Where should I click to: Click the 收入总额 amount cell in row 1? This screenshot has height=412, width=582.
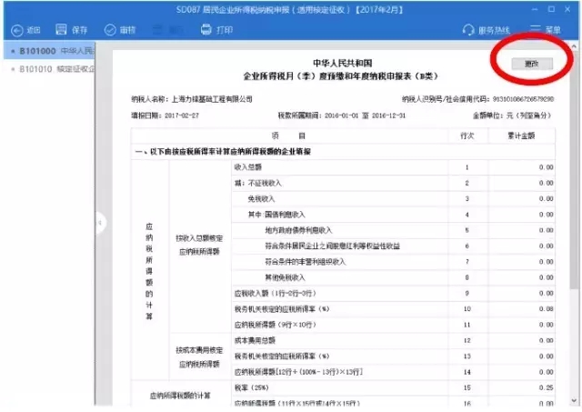522,167
